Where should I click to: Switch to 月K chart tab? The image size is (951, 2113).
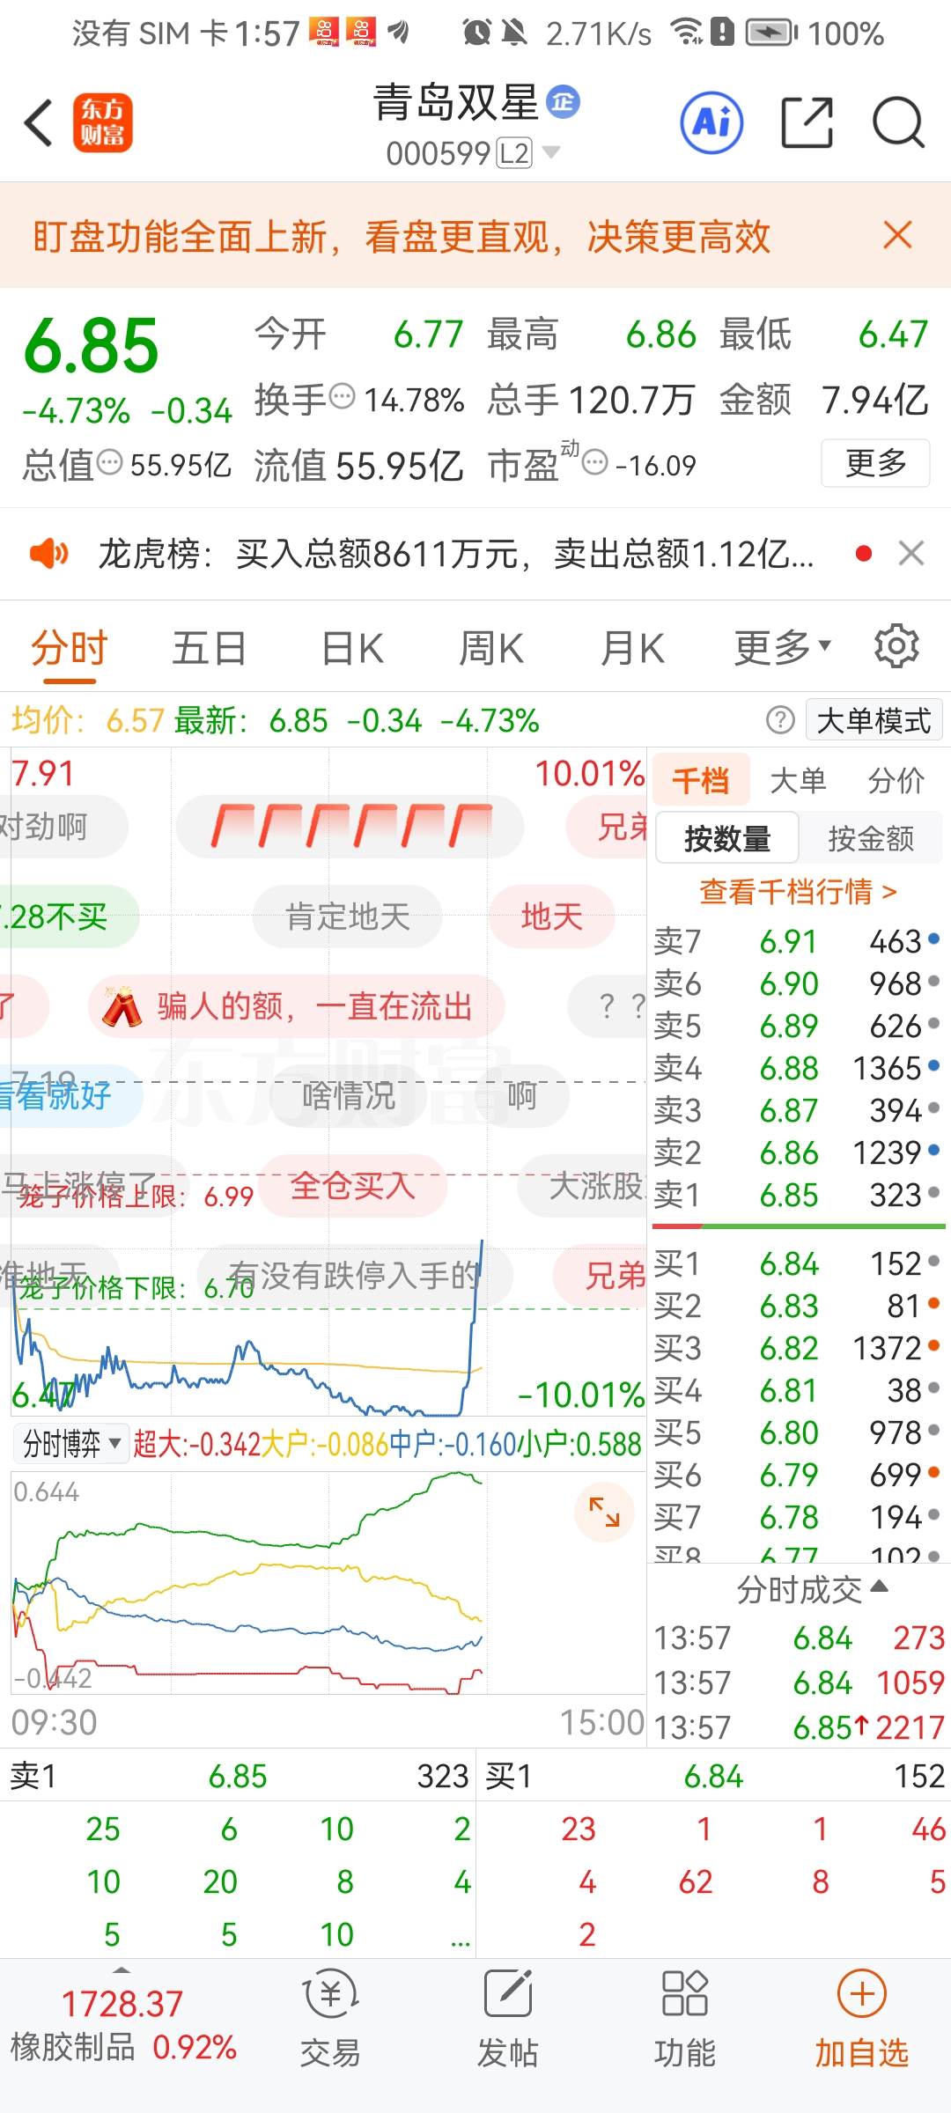[x=632, y=648]
